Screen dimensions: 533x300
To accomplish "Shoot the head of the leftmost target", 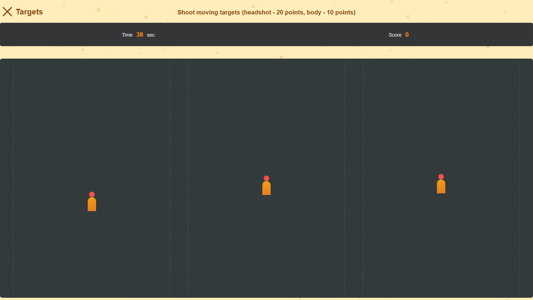I will tap(92, 194).
